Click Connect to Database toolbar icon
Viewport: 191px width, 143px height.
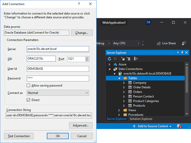[123, 59]
